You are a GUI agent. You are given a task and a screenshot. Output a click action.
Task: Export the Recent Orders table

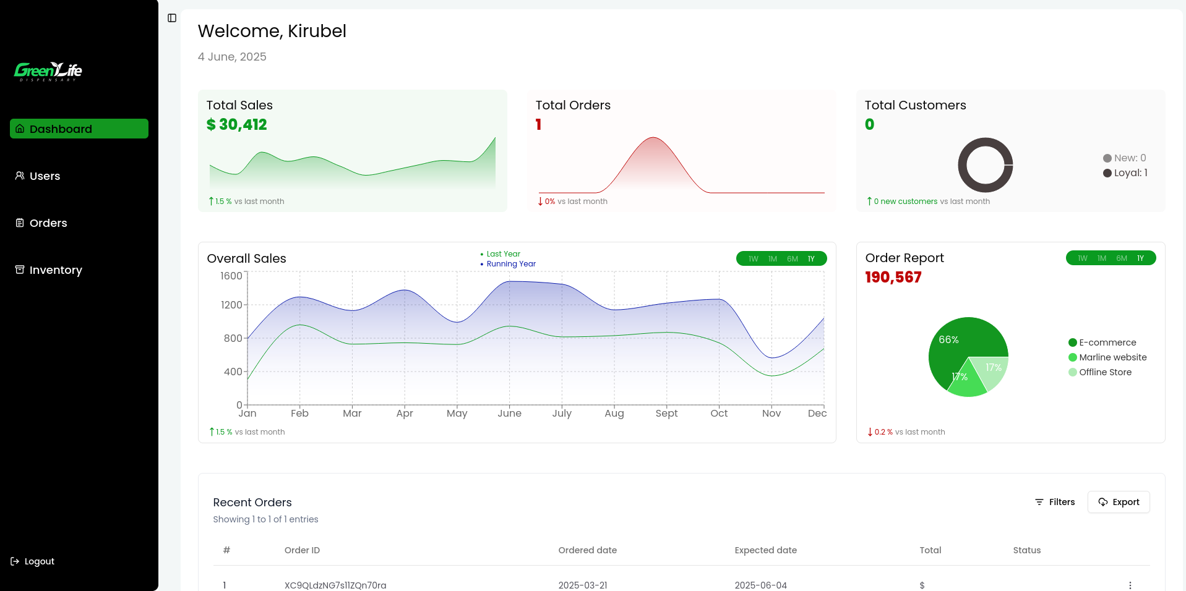1119,502
